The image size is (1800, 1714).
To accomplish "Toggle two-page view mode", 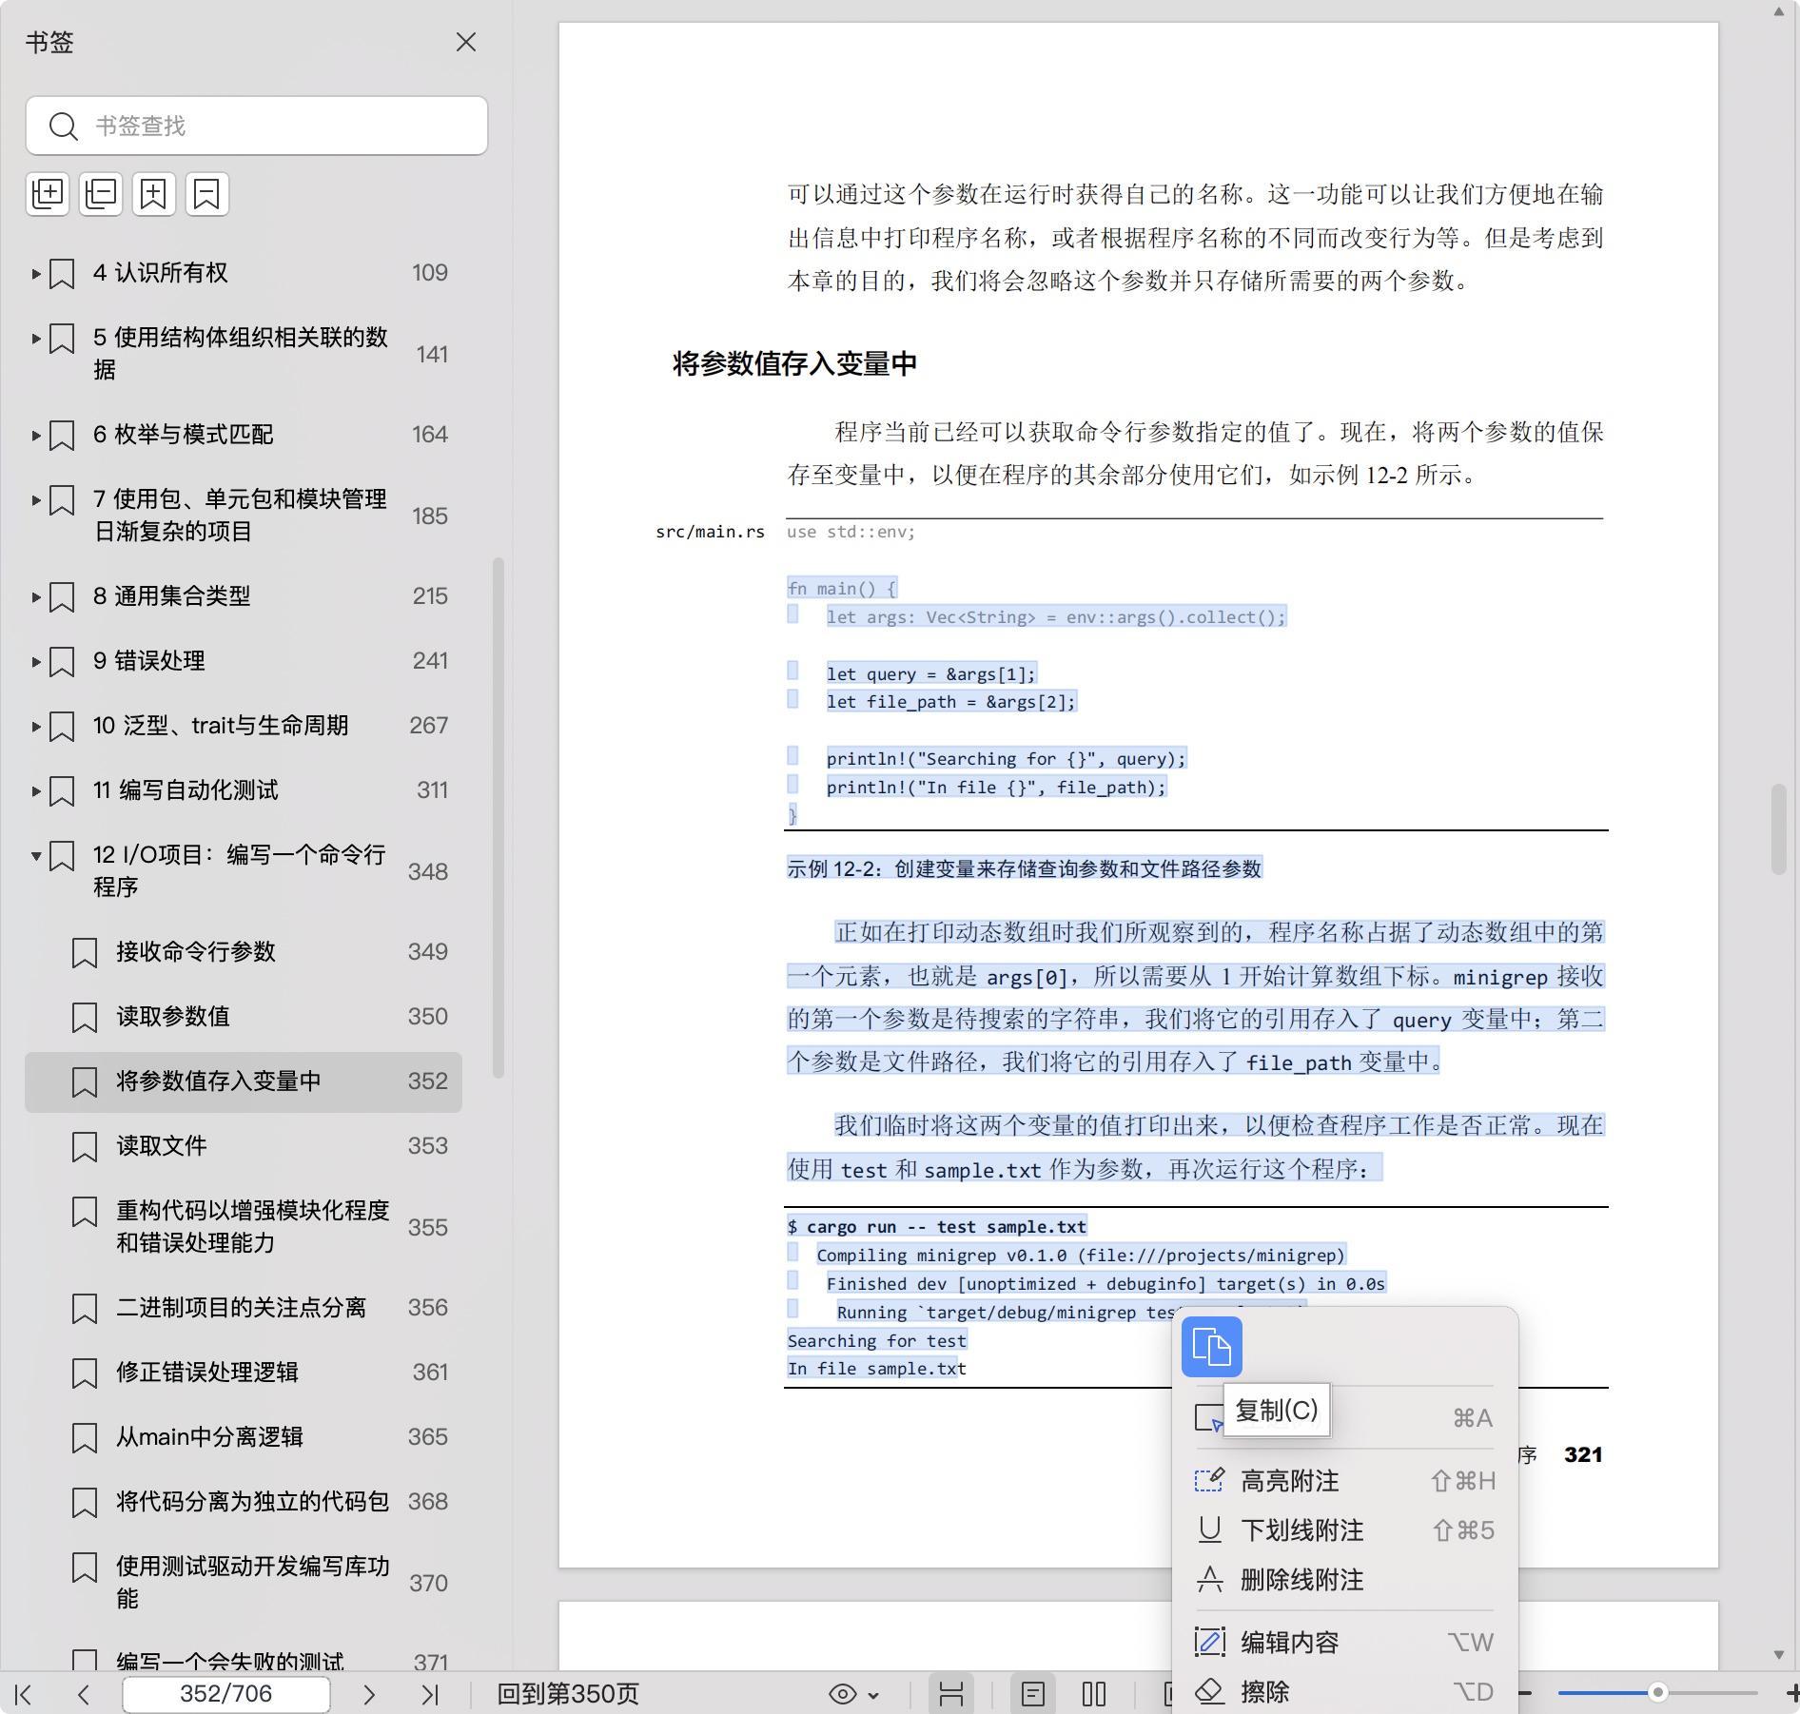I will [x=1094, y=1694].
